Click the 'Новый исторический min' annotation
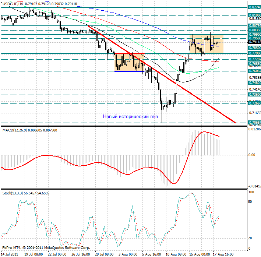 pos(130,116)
